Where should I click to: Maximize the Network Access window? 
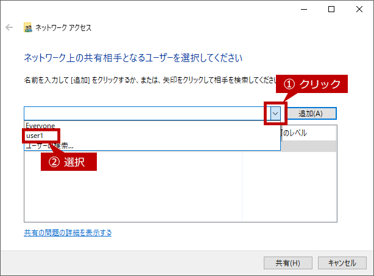pos(331,9)
